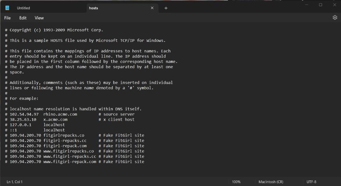Image resolution: width=341 pixels, height=186 pixels.
Task: Click the line 'lines or following the machine name'
Action: [79, 88]
